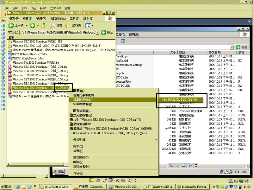Choose 重新命名(M) entry
The width and height of the screenshot is (253, 190).
coord(114,167)
